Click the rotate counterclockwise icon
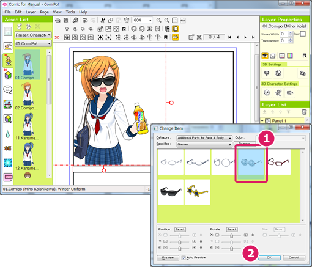 point(133,29)
